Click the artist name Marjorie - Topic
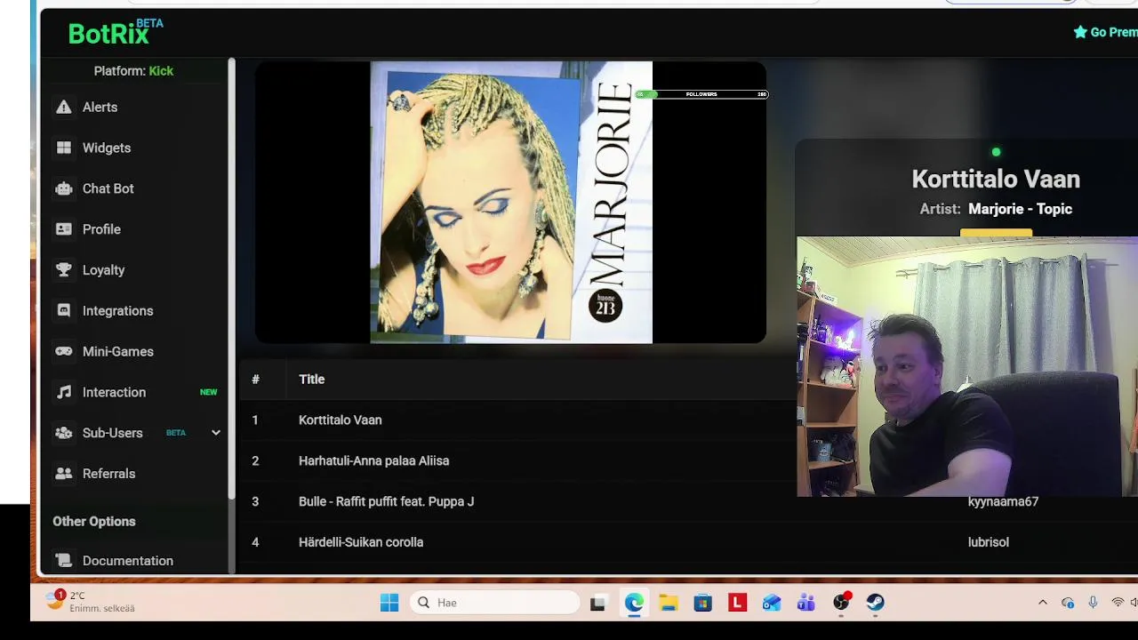This screenshot has width=1138, height=640. pyautogui.click(x=1020, y=209)
